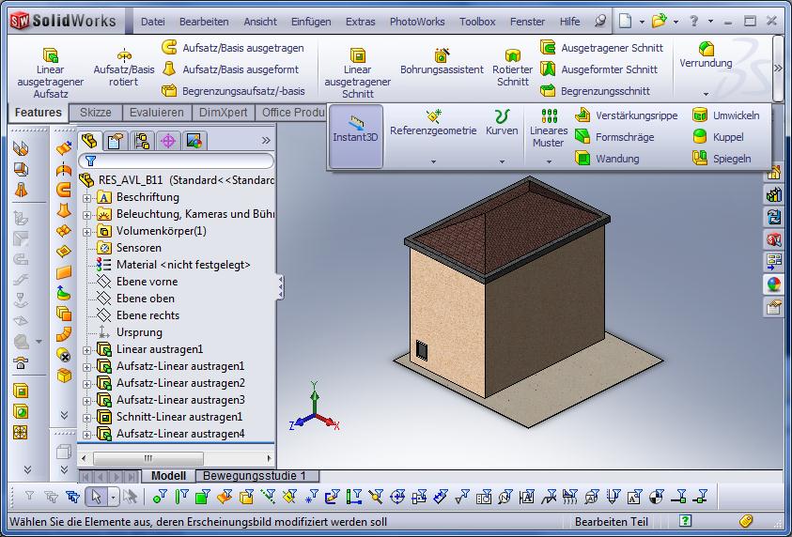
Task: Choose the Umwickeln wrap tool
Action: point(700,115)
